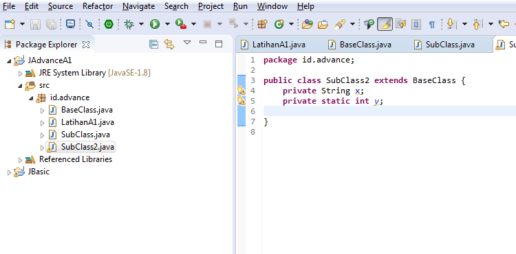The image size is (516, 254).
Task: Click the Collapse All icon in Package Explorer
Action: [153, 45]
